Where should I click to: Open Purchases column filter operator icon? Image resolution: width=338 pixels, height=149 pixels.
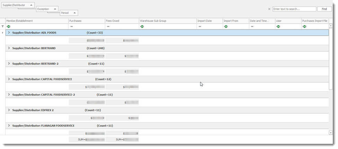click(71, 26)
